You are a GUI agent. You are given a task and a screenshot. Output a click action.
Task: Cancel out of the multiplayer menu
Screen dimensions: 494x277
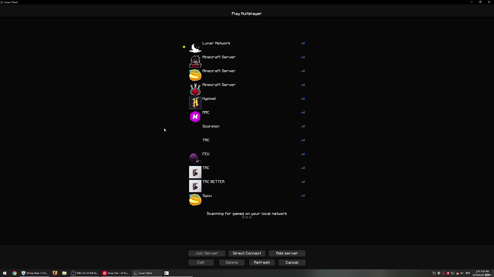(292, 262)
